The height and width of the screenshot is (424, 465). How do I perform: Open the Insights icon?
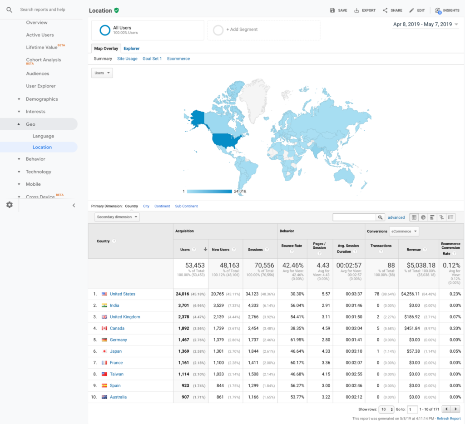coord(438,11)
